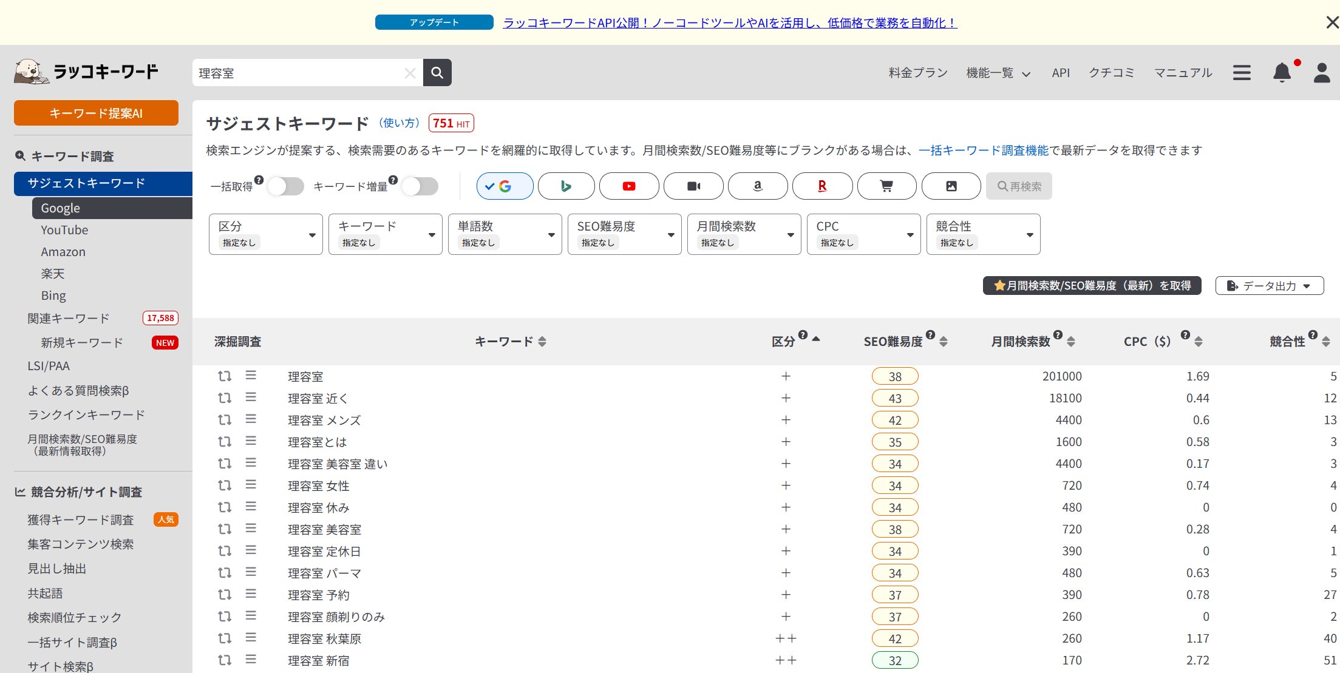The height and width of the screenshot is (673, 1340).
Task: Open the CPC filter dropdown
Action: pos(863,234)
